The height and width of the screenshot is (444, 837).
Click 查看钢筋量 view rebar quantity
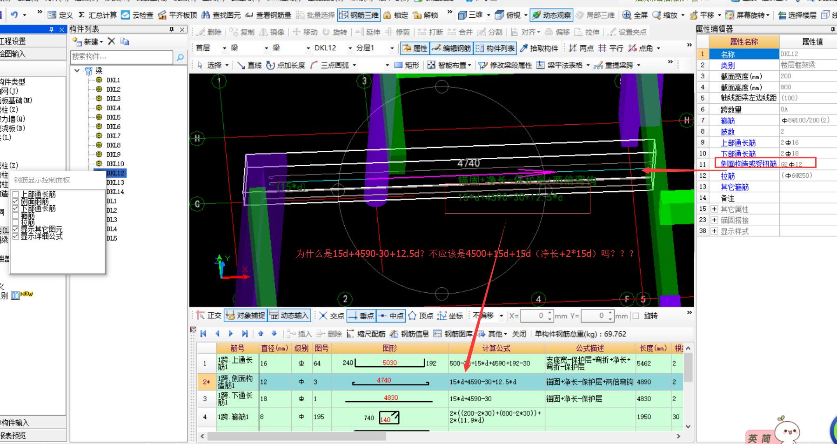(268, 15)
